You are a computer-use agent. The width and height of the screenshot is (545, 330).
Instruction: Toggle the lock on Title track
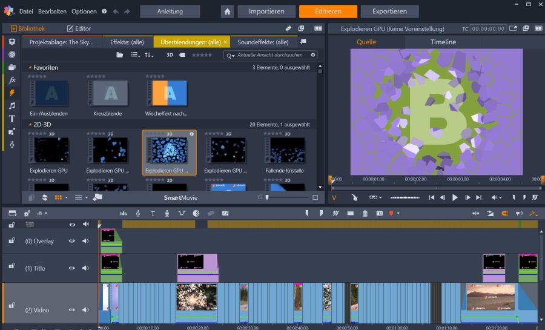click(12, 267)
